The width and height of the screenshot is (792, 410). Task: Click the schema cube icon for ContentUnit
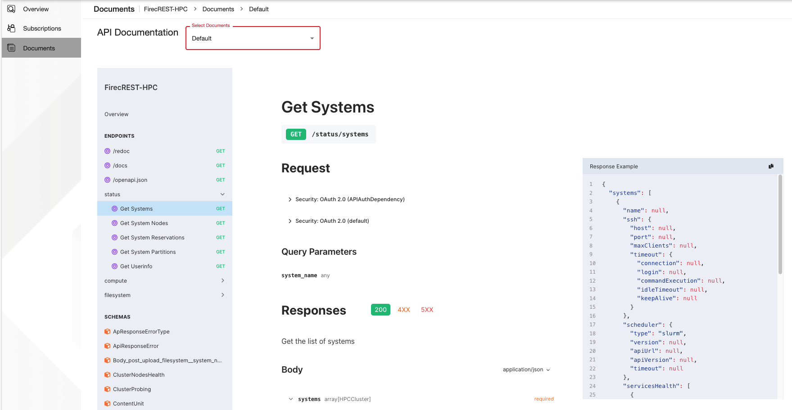(107, 404)
